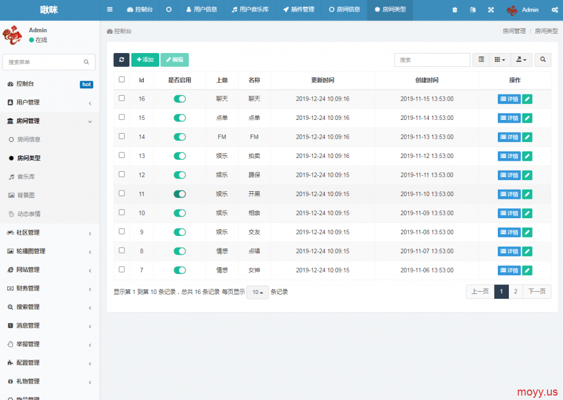Click the 搜索菜单 sidebar search field
Screen dimensions: 563x400
click(49, 62)
